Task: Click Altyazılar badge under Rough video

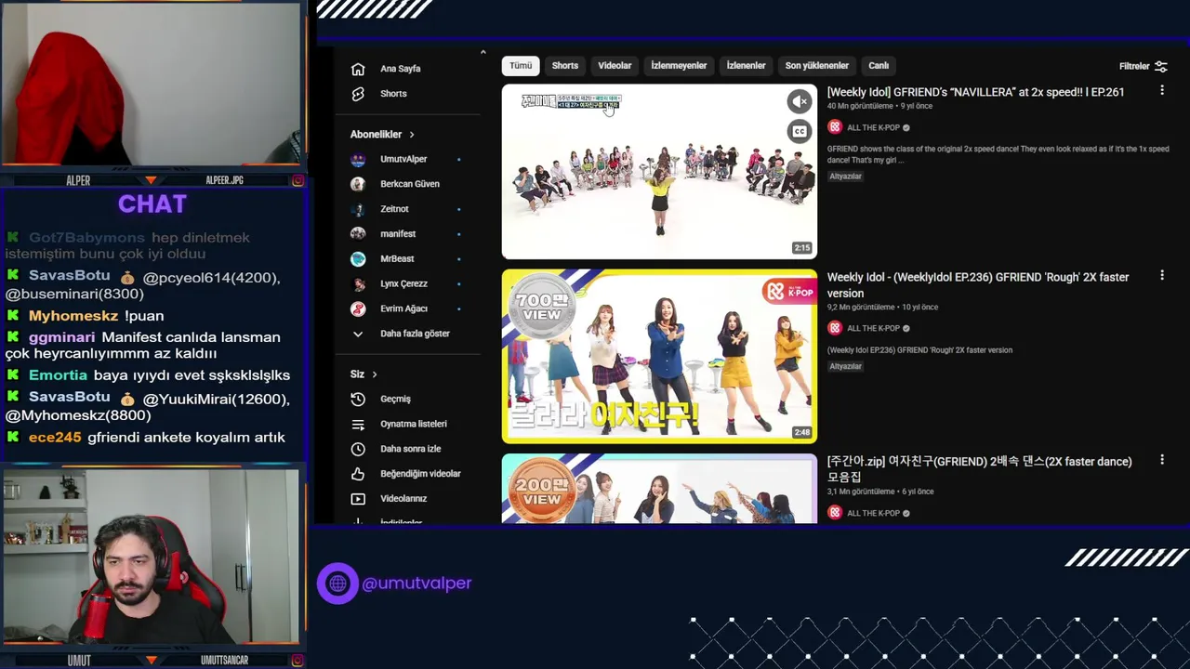Action: pos(845,367)
